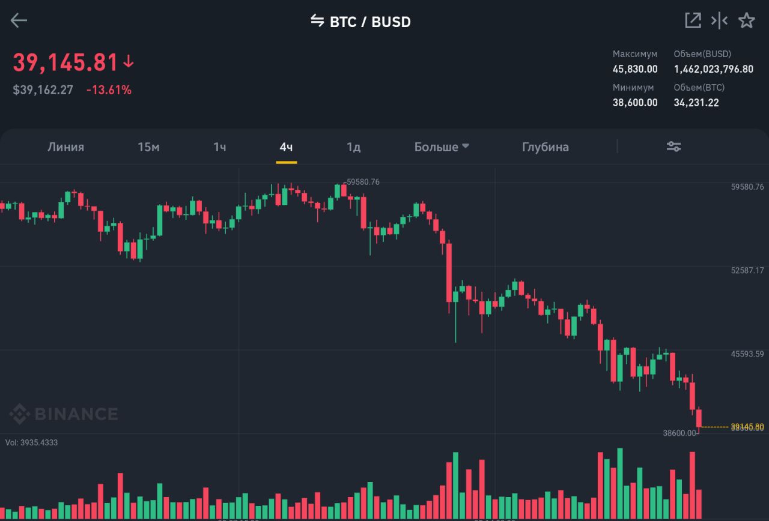The image size is (769, 521).
Task: Select the 1д interval tab
Action: tap(353, 147)
